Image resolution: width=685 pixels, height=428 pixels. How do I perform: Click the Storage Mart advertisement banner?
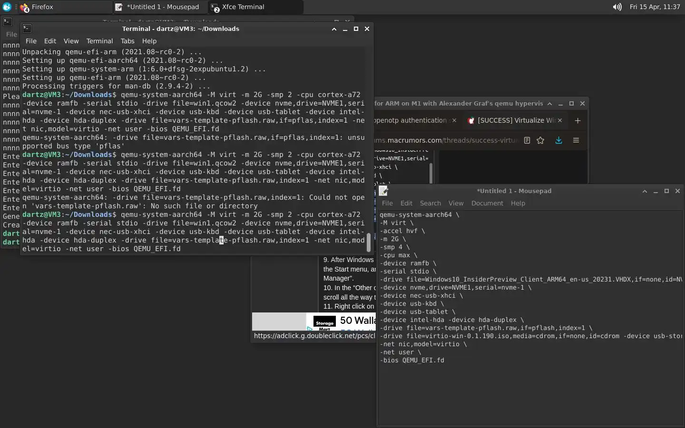314,321
